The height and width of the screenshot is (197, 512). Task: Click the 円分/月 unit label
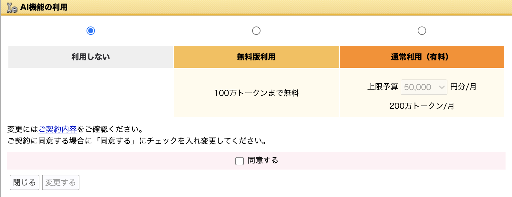pos(463,87)
